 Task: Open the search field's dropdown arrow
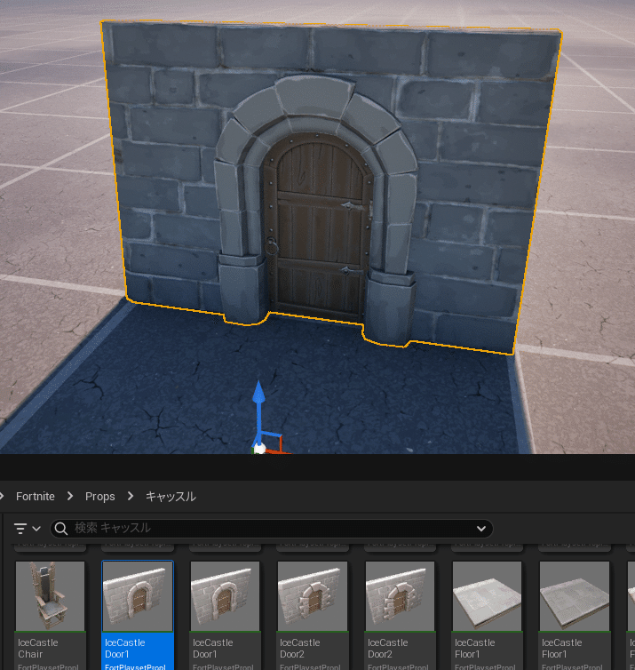[481, 529]
